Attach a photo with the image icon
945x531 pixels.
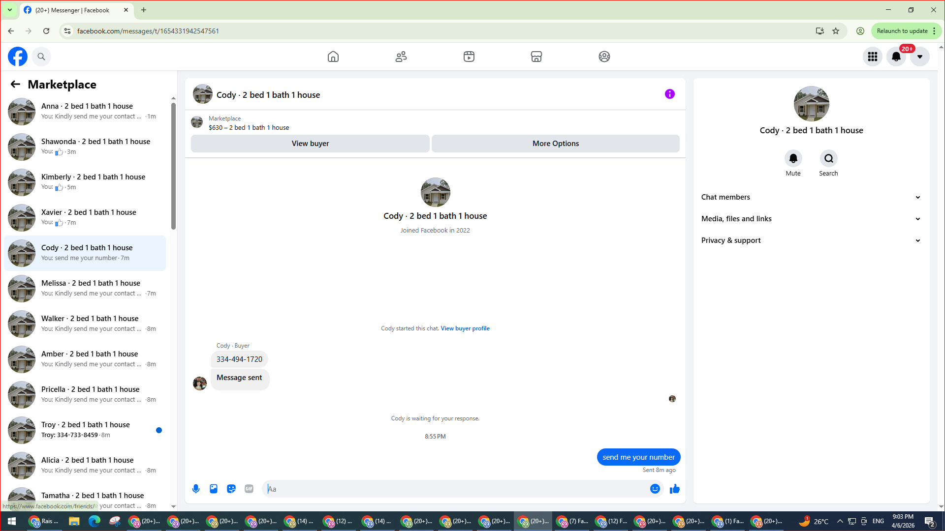[214, 489]
